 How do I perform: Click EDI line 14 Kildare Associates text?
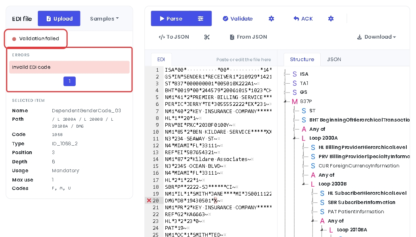[x=208, y=159]
